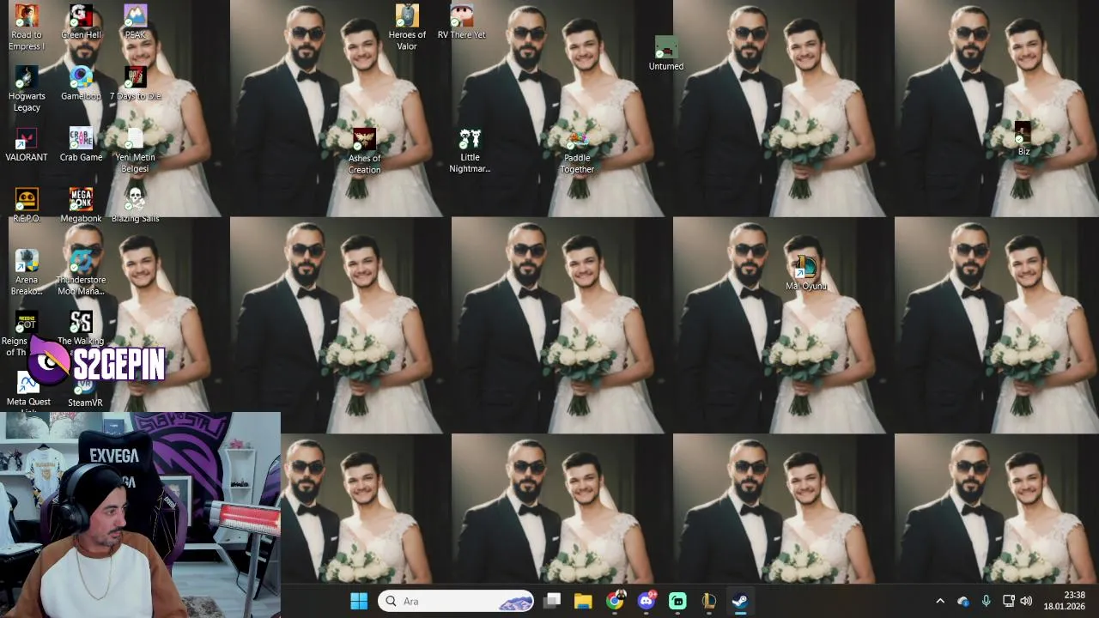Select the Meta Quest Link desktop icon
The height and width of the screenshot is (618, 1099).
28,393
